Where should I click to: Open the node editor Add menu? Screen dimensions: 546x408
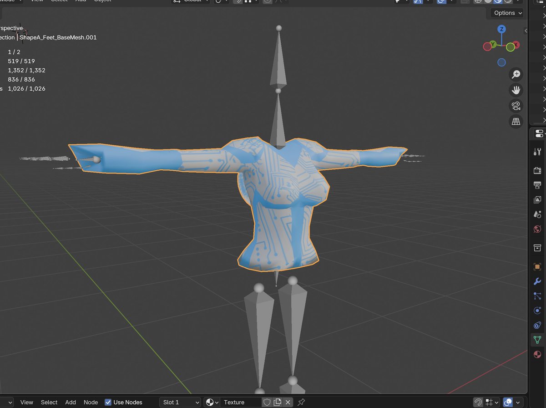[x=71, y=402]
